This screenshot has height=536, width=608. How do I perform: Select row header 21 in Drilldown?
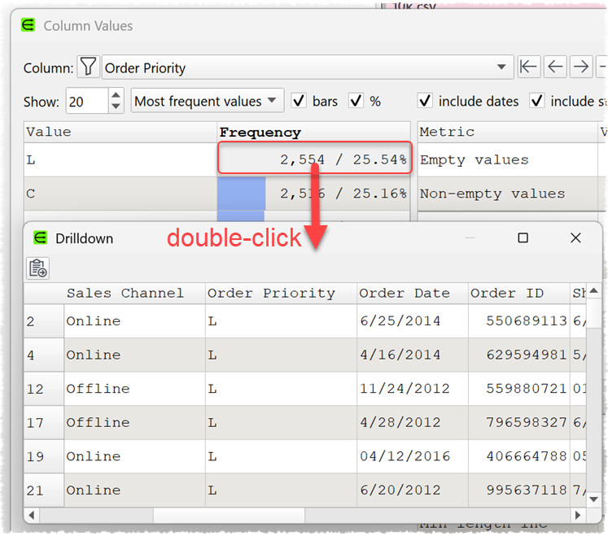tap(44, 490)
